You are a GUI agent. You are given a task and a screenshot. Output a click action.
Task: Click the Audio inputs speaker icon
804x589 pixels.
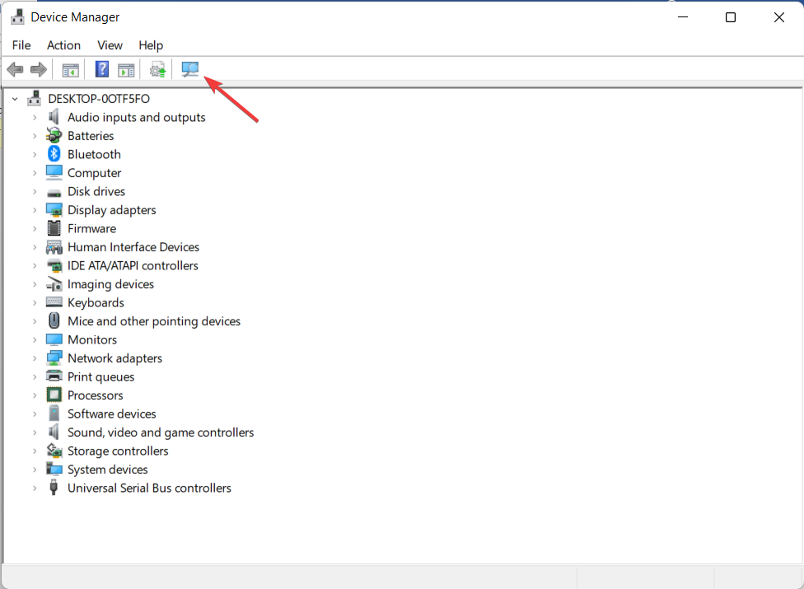click(54, 117)
